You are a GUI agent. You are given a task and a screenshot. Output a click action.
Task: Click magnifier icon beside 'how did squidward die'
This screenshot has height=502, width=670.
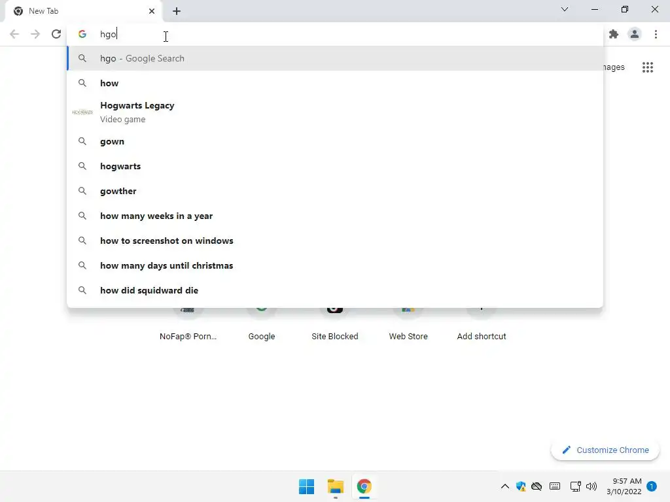[x=82, y=290]
